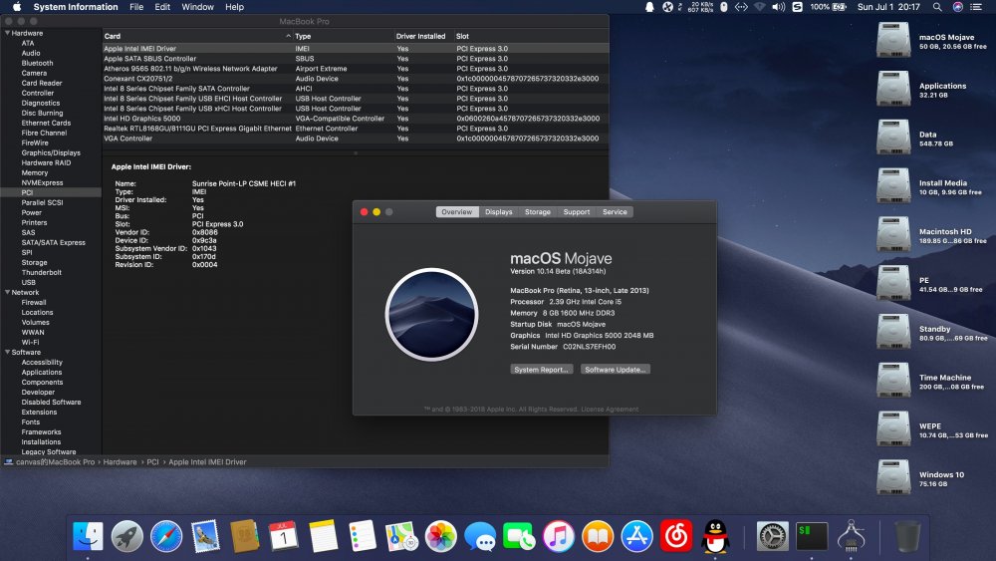
Task: Launch App Store from the dock
Action: click(637, 536)
